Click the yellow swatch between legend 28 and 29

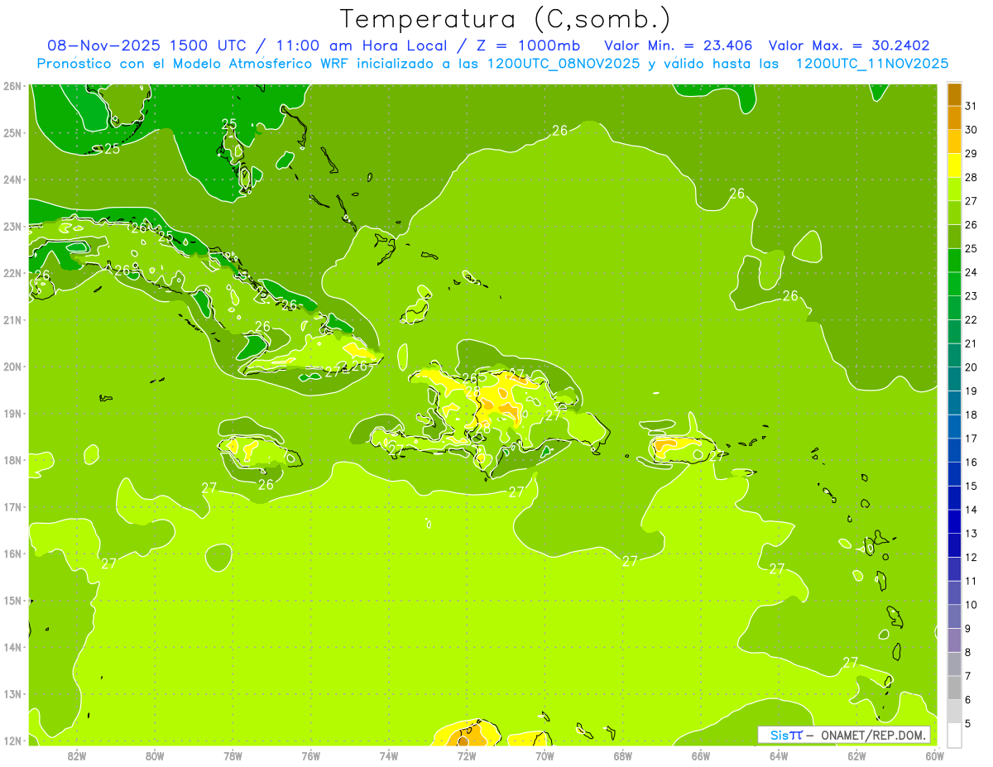pos(954,165)
